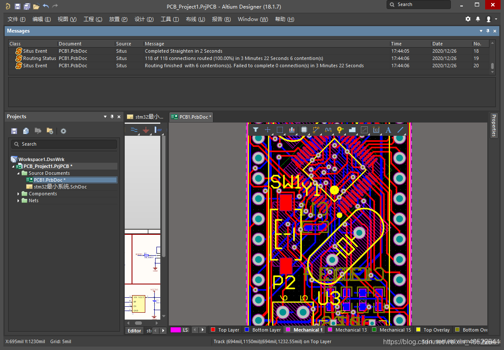Click the Editor tab below the schematic

point(135,331)
